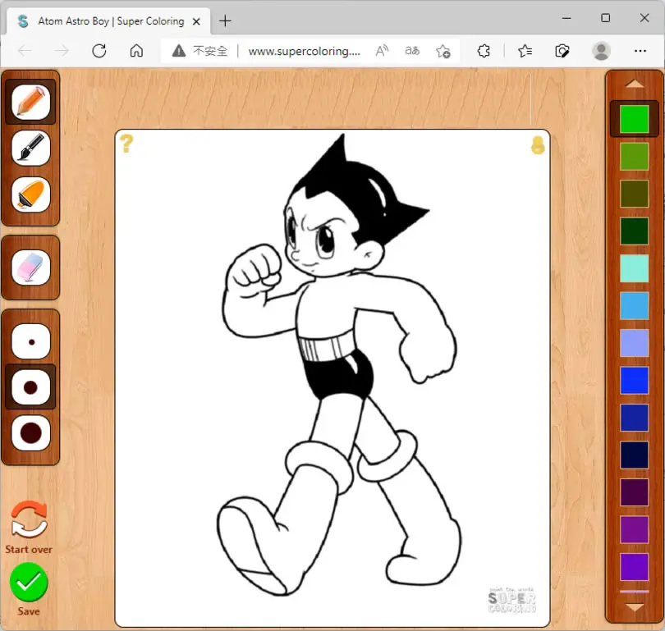Click the browser Forward arrow
This screenshot has width=665, height=631.
62,51
